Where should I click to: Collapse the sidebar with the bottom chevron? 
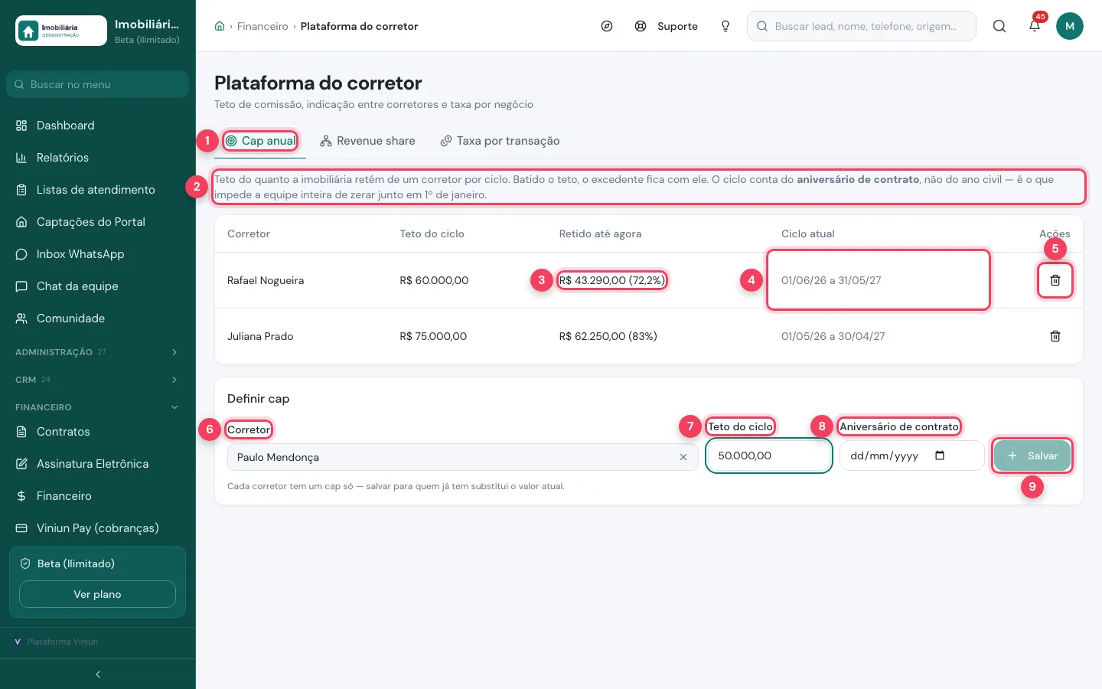coord(98,674)
